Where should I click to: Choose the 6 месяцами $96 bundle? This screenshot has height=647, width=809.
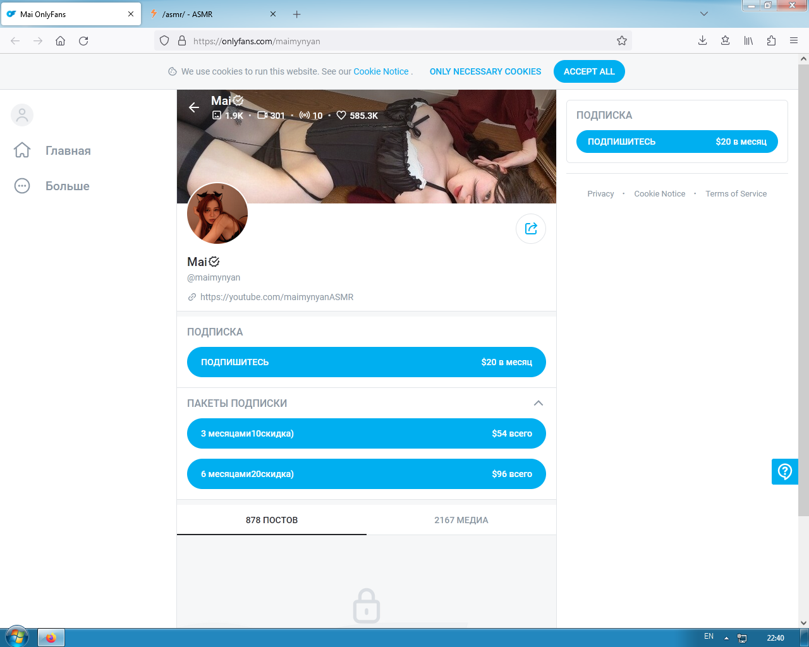[367, 474]
